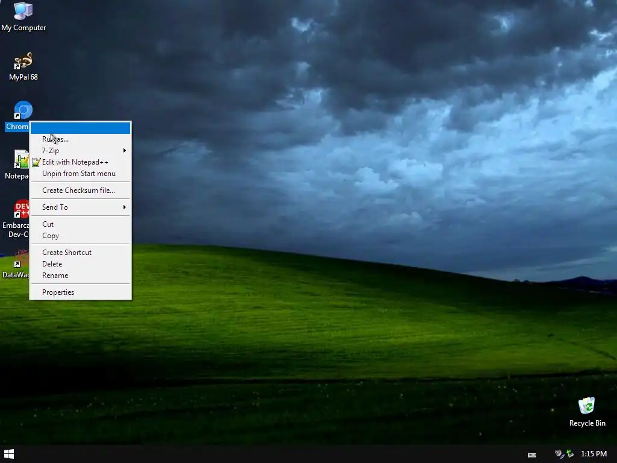Choose Create Shortcut from the context menu
Screen dimensions: 617x463
[x=80, y=253]
